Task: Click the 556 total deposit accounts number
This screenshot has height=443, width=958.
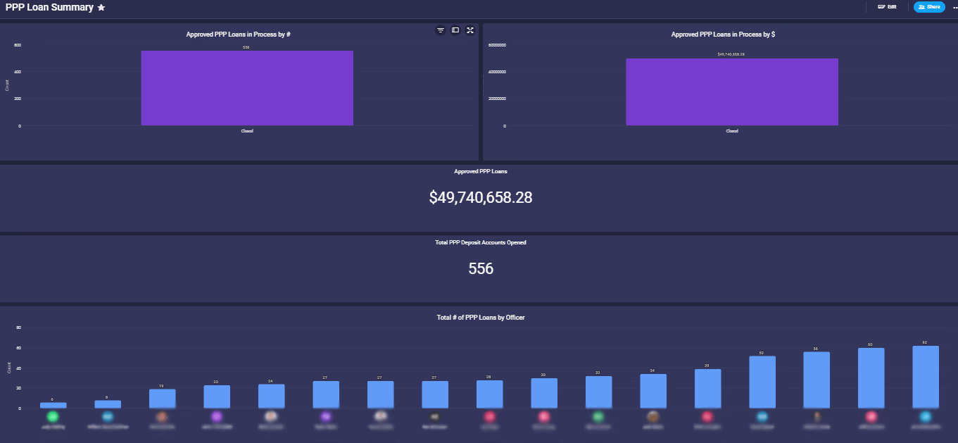Action: 481,268
